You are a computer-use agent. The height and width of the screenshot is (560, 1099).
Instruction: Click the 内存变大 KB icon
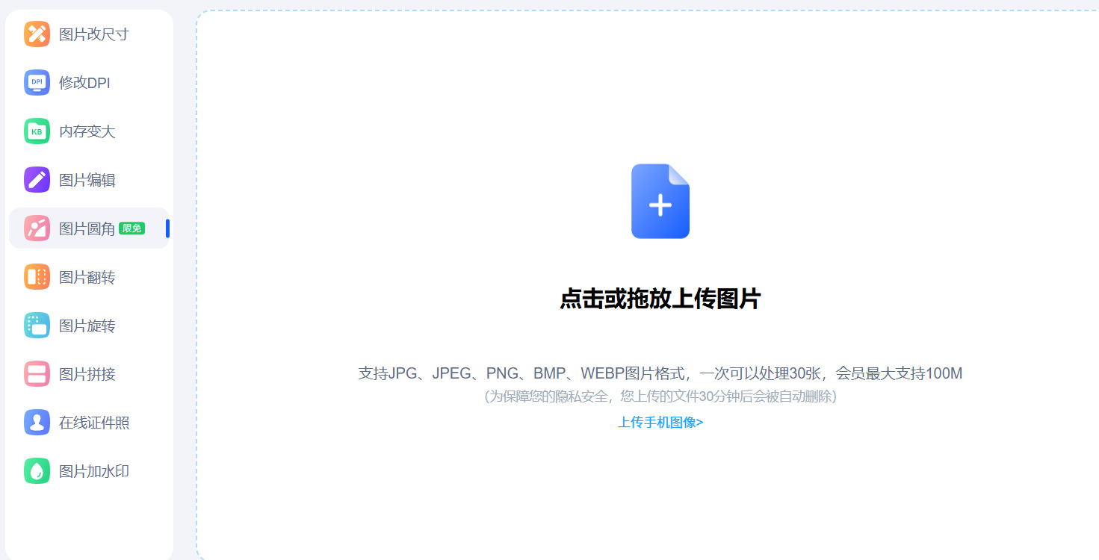click(x=37, y=131)
